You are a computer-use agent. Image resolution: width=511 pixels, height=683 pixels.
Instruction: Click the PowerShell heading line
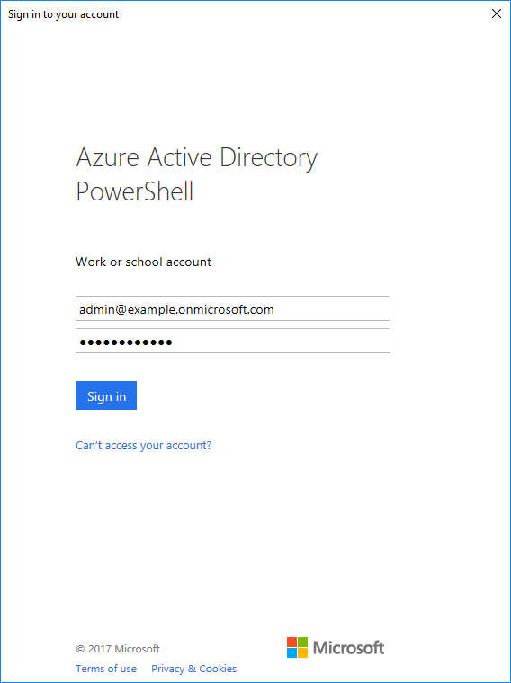[135, 191]
